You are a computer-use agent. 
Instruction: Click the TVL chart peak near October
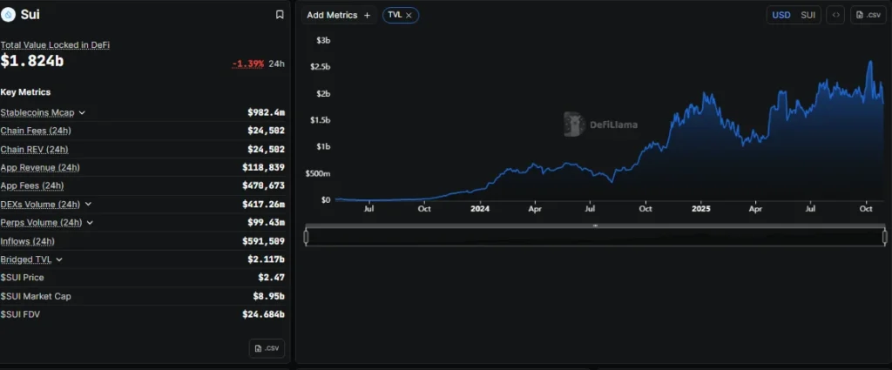[870, 62]
